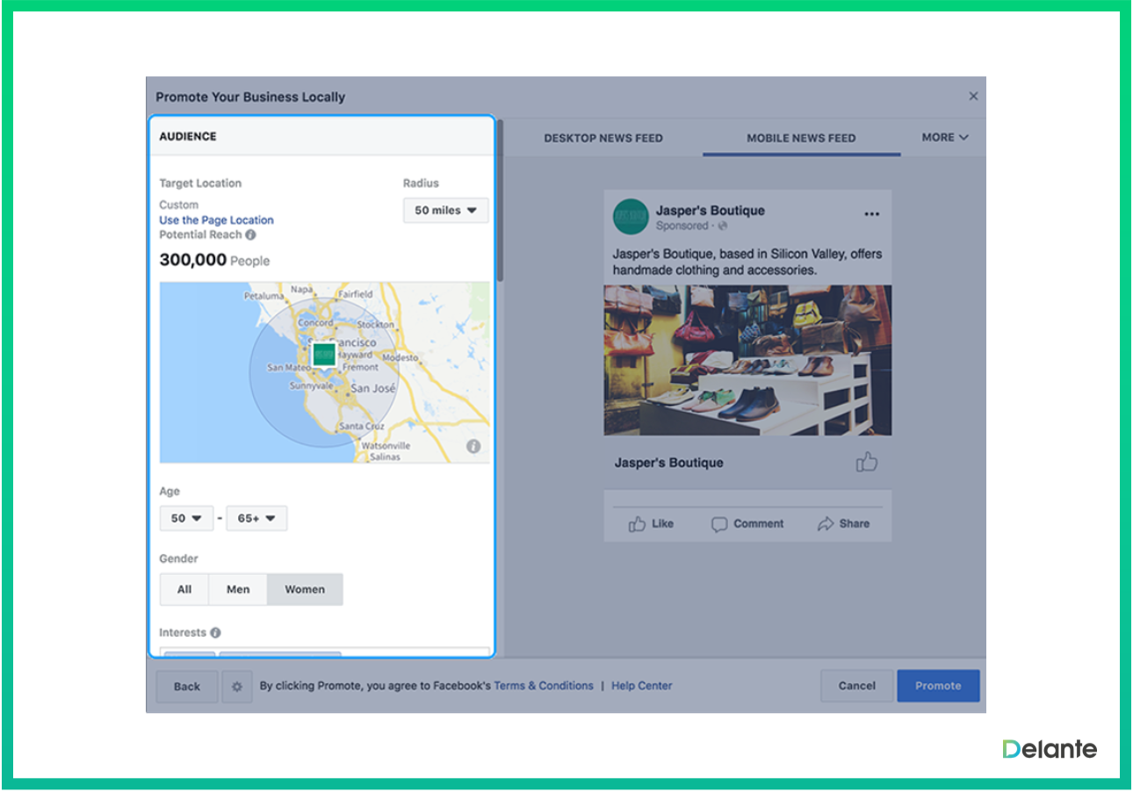Image resolution: width=1133 pixels, height=792 pixels.
Task: Click the Interests input field
Action: tap(324, 652)
